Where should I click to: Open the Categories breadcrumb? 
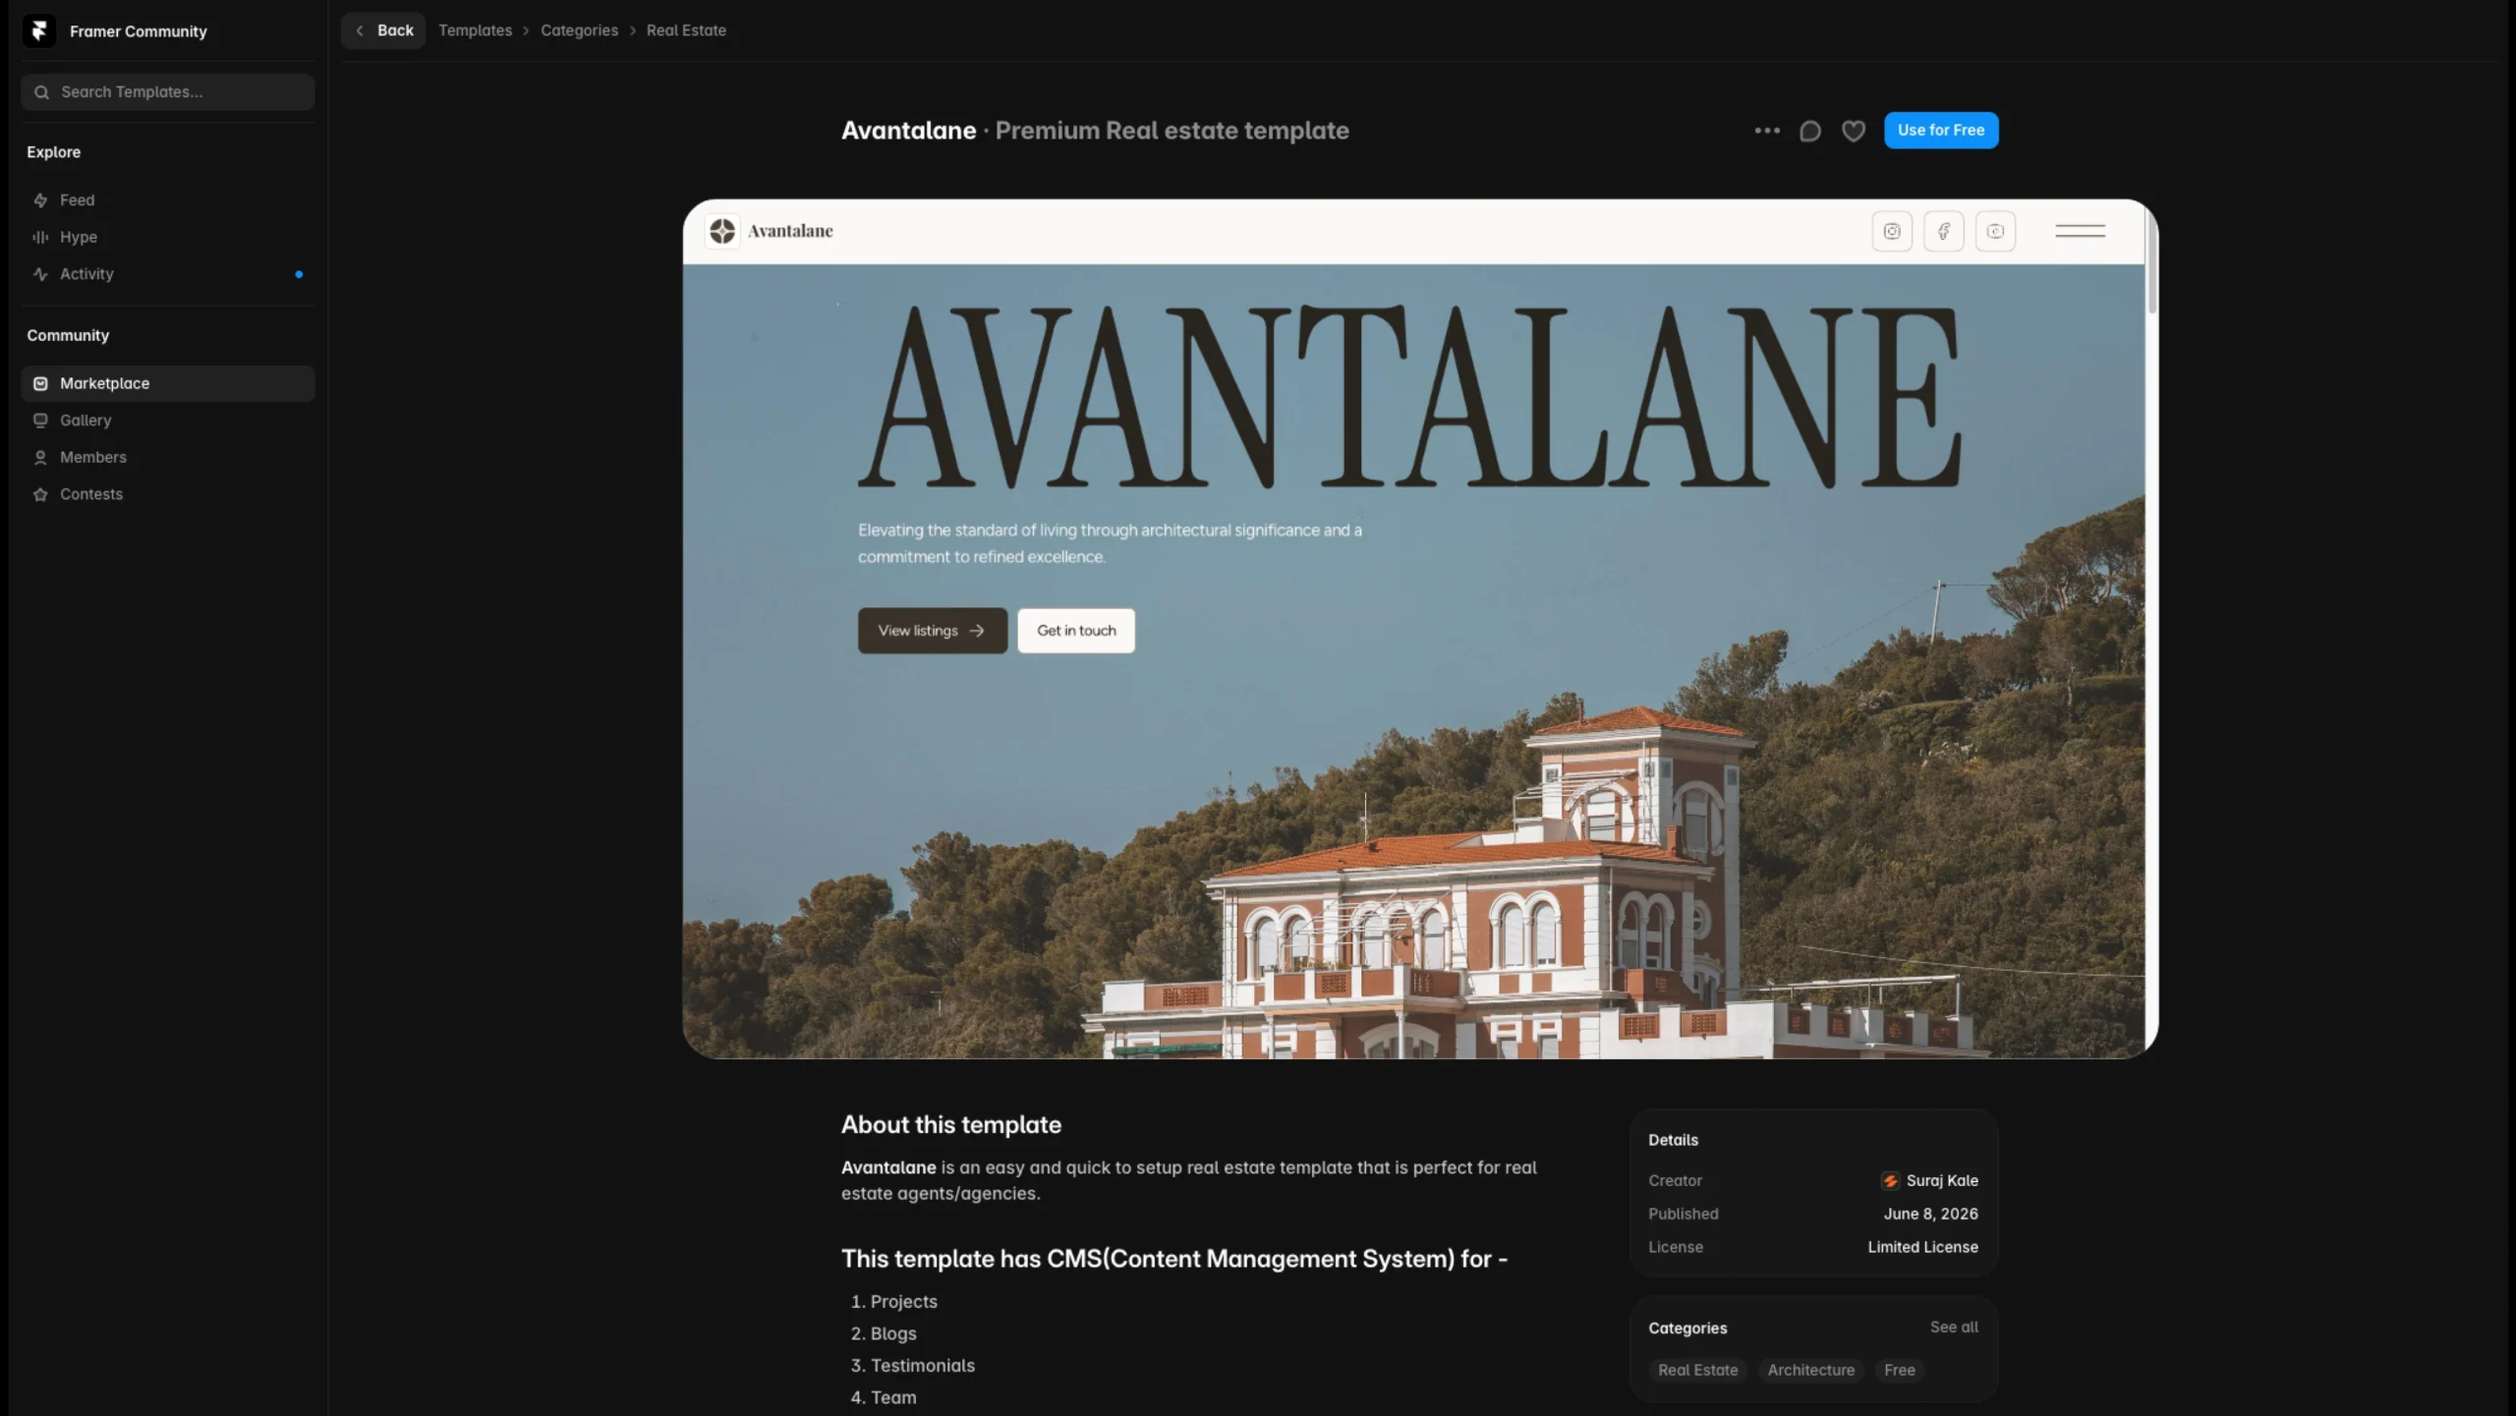tap(579, 30)
